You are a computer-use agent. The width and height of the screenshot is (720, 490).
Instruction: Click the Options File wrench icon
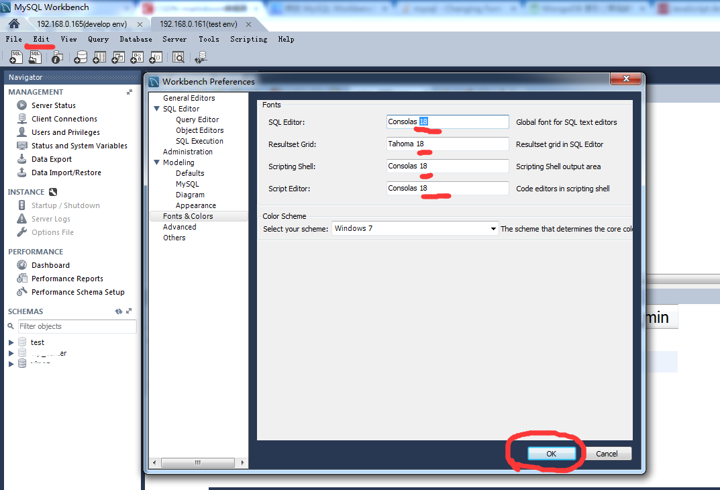pyautogui.click(x=21, y=232)
